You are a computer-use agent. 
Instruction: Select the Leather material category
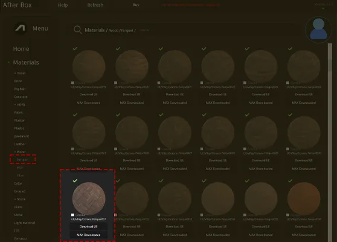point(20,144)
